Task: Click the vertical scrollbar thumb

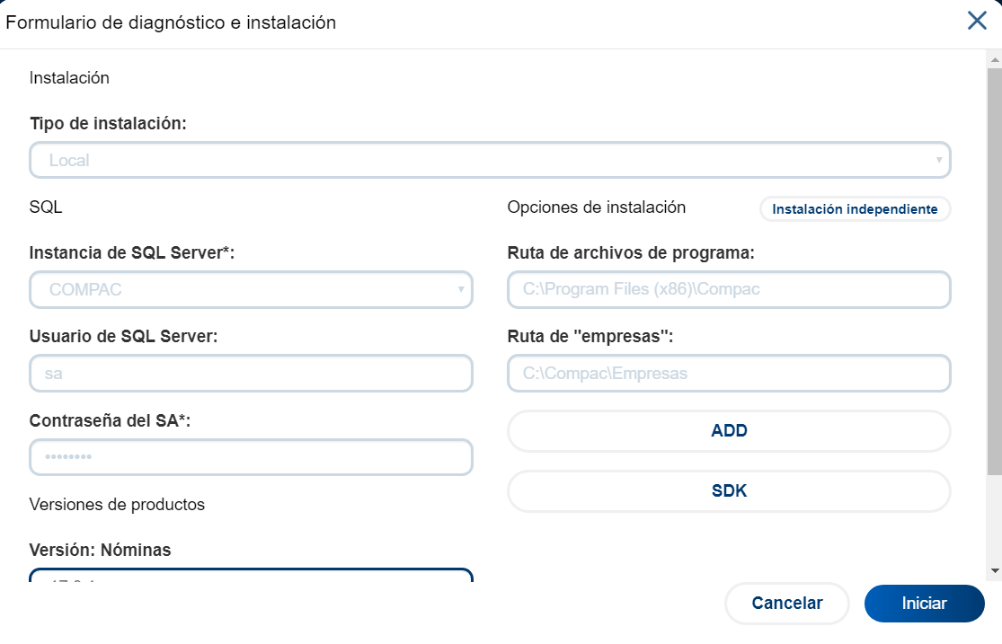Action: tap(994, 269)
